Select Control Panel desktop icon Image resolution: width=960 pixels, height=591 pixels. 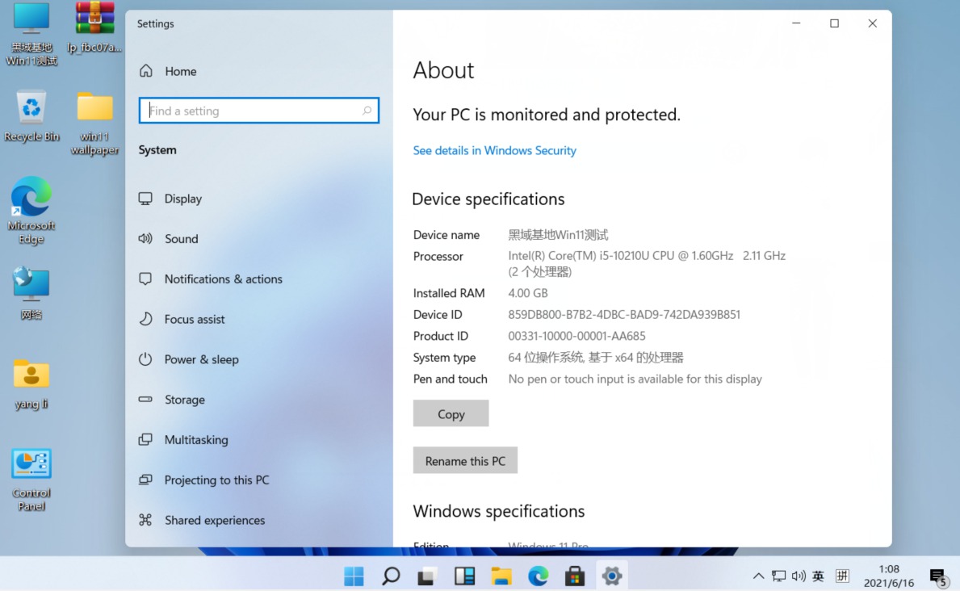click(x=31, y=480)
